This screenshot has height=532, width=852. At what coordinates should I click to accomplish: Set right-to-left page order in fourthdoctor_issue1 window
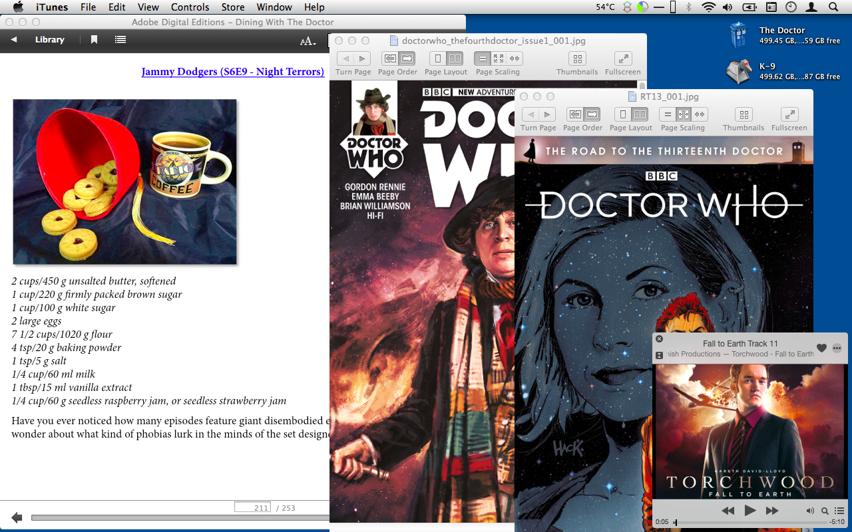[389, 59]
